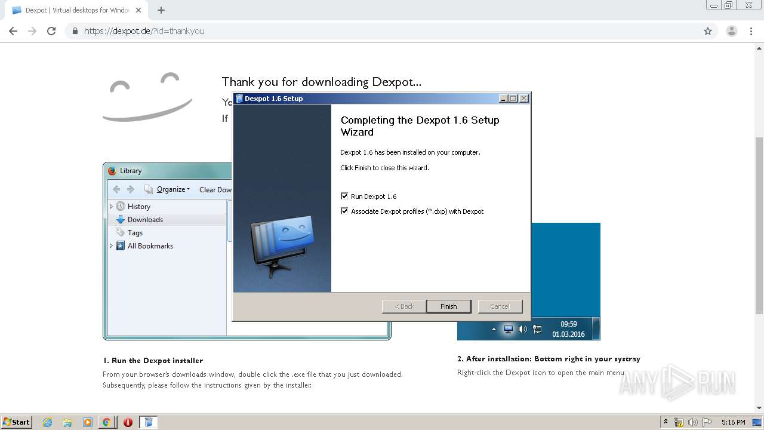
Task: Click Downloads in the Library image
Action: click(x=145, y=219)
